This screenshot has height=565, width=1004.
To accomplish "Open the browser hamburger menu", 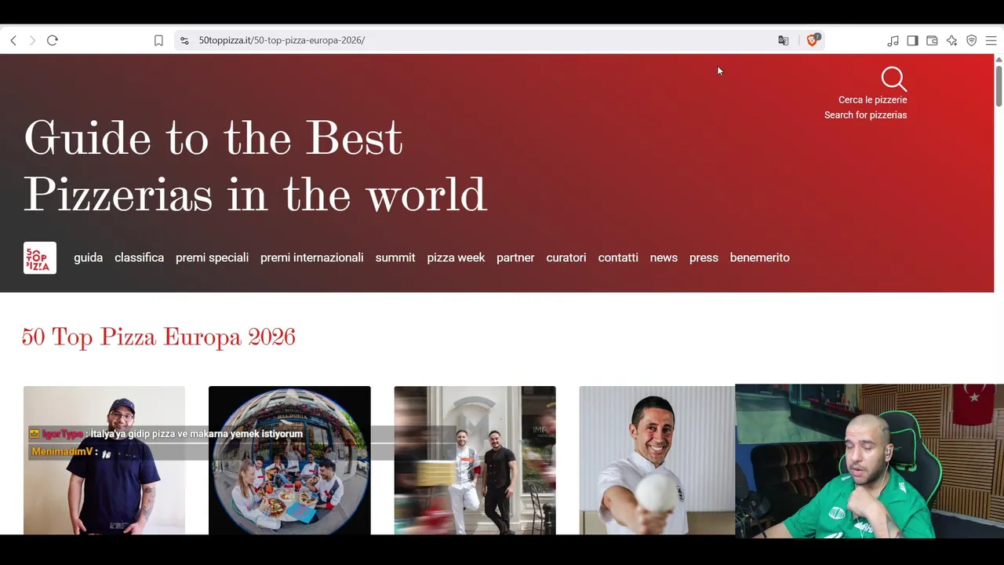I will point(991,41).
